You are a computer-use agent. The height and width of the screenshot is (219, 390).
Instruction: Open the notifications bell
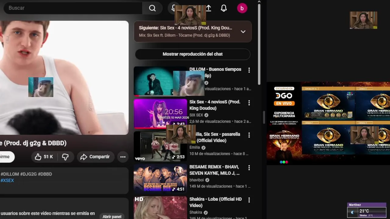point(224,8)
